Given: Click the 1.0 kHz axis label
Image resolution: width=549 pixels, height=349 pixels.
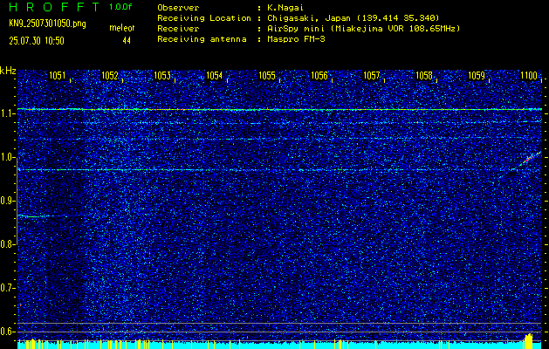Looking at the screenshot, I should (x=6, y=158).
